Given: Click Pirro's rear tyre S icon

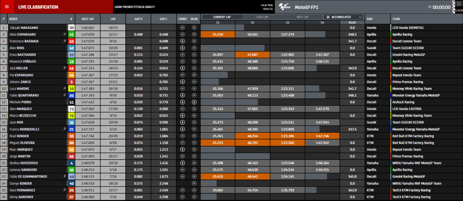Looking at the screenshot, I should click(x=194, y=102).
